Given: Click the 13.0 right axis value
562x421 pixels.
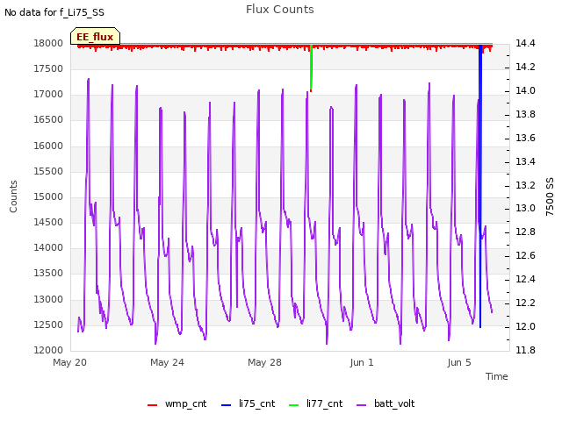Looking at the screenshot, I should [525, 209].
